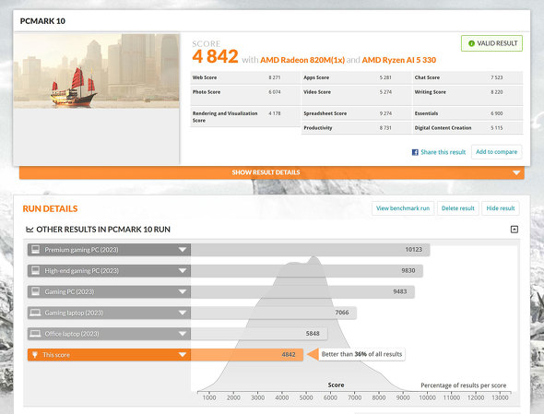Open the This score dropdown arrow
The image size is (544, 414).
183,355
